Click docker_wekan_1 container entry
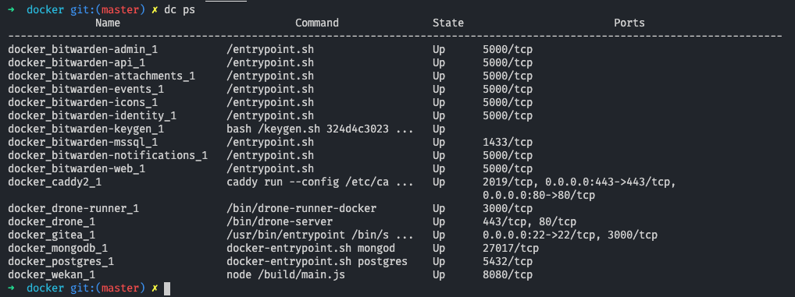This screenshot has height=297, width=795. pos(52,274)
